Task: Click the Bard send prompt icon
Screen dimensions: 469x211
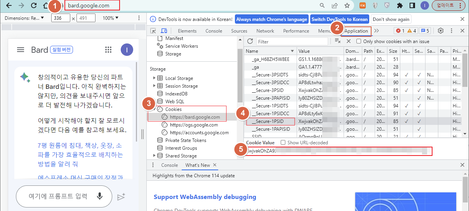Action: tap(121, 197)
